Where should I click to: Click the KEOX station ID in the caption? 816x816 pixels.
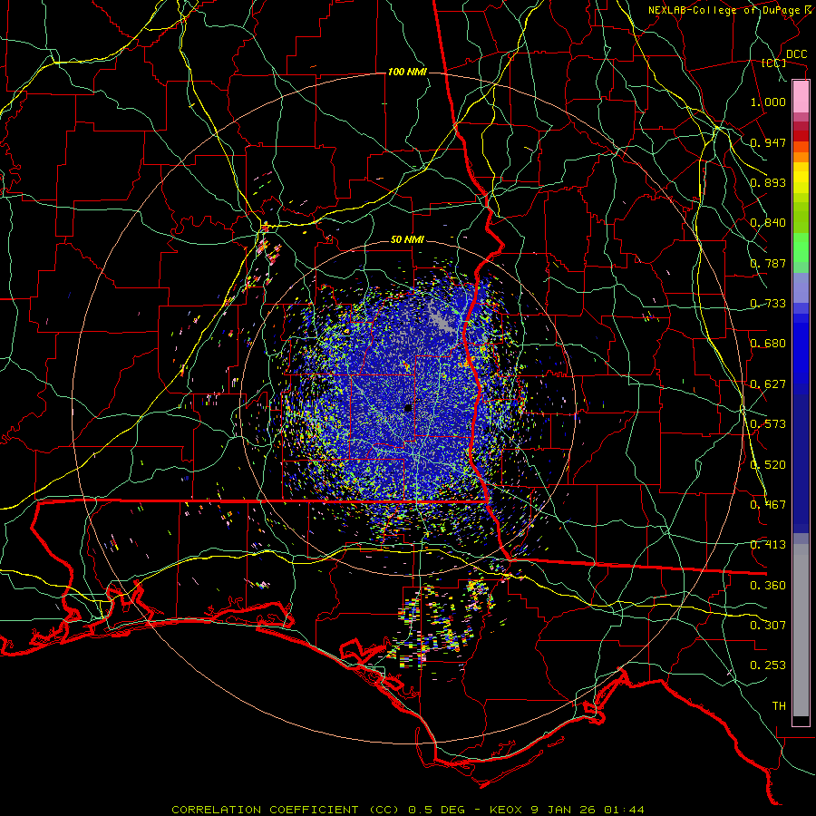506,810
